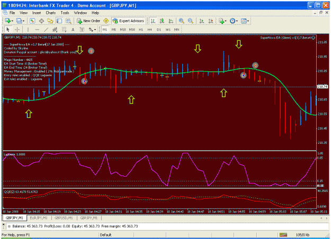Draw a horizontal line tool
Image resolution: width=331 pixels, height=239 pixels.
tap(37, 30)
